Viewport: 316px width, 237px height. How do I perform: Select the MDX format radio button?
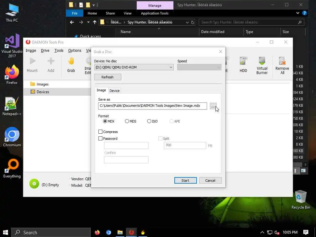tap(105, 121)
